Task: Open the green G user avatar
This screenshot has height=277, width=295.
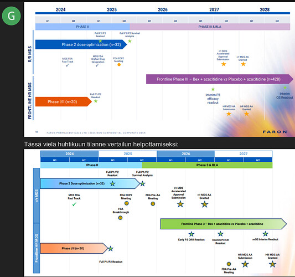Action: click(11, 16)
